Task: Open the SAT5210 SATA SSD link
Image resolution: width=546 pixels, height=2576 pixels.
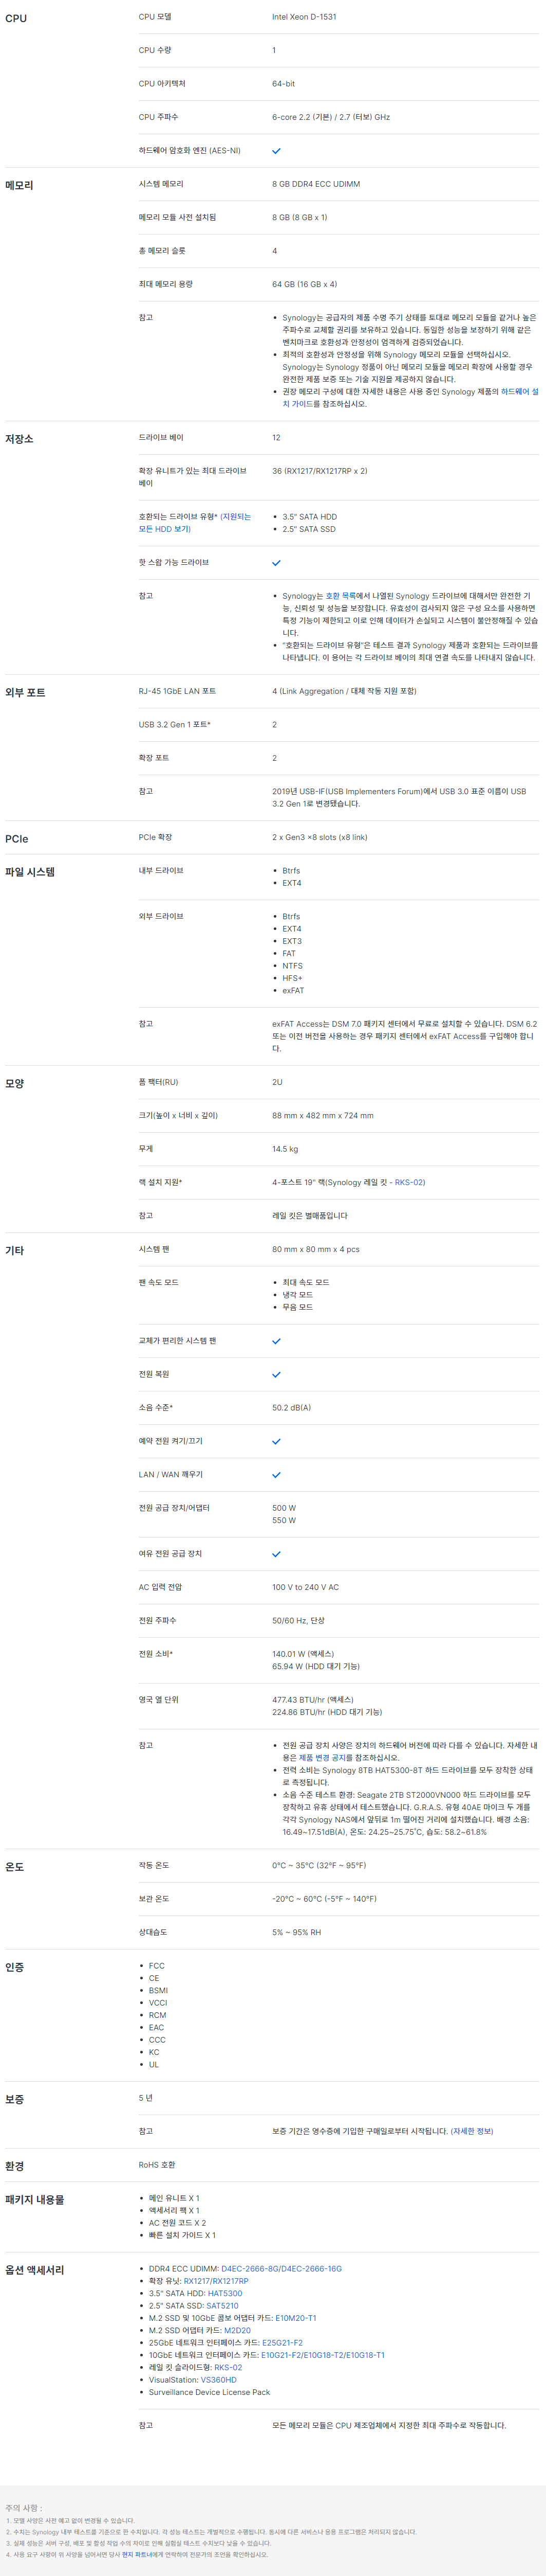Action: point(221,2306)
